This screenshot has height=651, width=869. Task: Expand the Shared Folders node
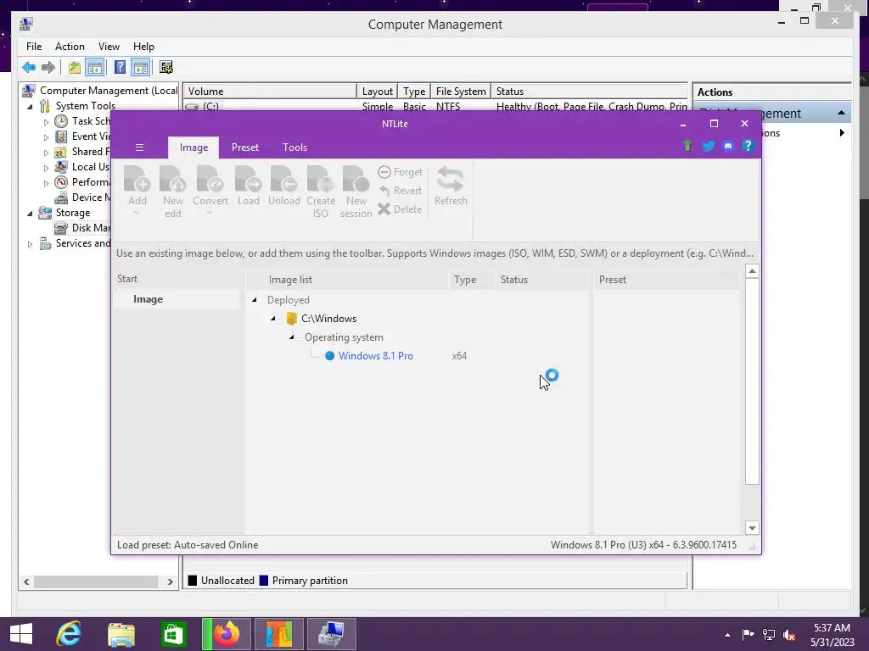tap(46, 153)
